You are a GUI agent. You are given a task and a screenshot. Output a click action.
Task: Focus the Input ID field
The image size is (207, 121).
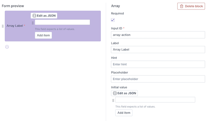point(158,35)
